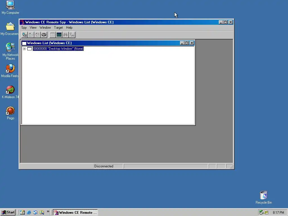Click the resize grip in status bar corner
The height and width of the screenshot is (216, 288).
[x=231, y=166]
